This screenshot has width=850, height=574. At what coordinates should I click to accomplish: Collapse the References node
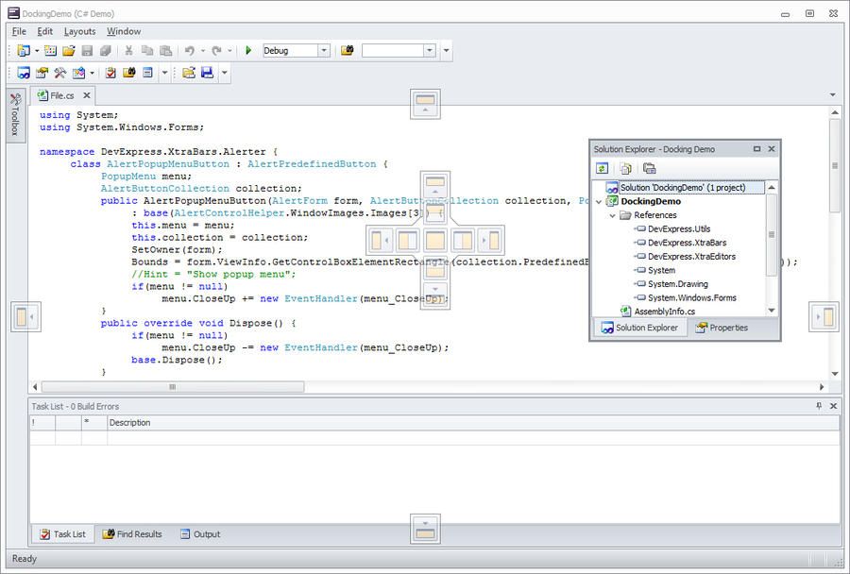point(612,215)
